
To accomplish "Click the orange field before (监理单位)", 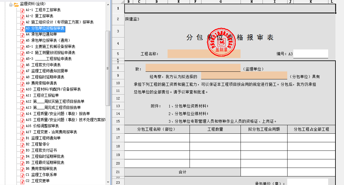I will [193, 68].
